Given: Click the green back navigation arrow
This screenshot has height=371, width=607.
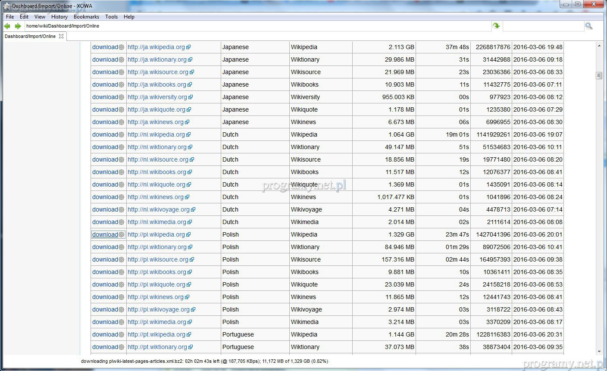Looking at the screenshot, I should coord(7,26).
